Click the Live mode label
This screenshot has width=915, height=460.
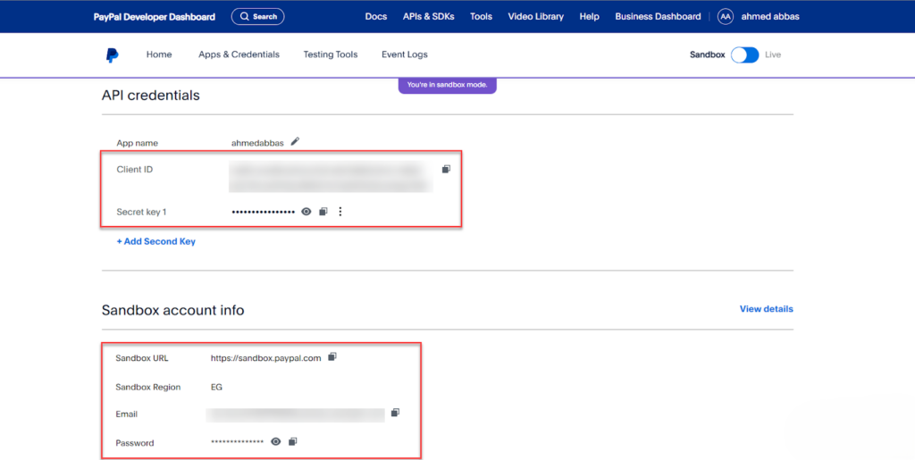point(773,54)
